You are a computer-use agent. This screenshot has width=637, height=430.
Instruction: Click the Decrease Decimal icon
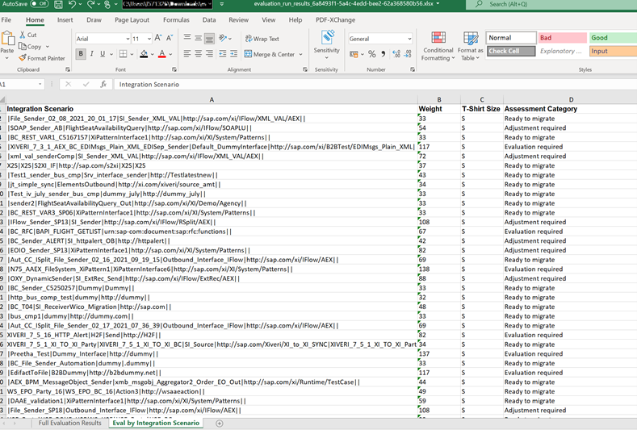click(408, 54)
